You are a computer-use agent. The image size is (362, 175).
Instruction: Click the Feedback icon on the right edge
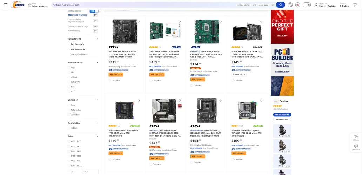point(356,147)
